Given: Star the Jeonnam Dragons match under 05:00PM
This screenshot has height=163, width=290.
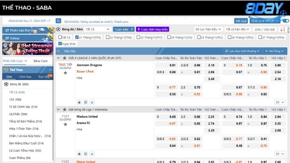Looking at the screenshot, I should click(x=65, y=73).
